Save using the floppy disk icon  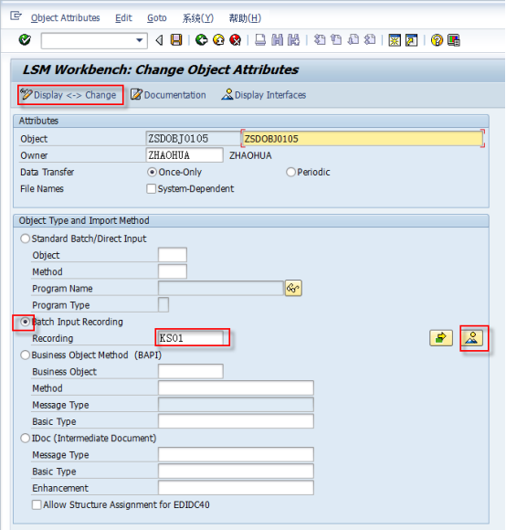[x=176, y=40]
